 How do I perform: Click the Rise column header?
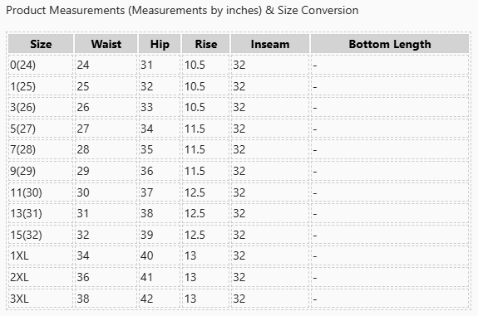click(206, 44)
